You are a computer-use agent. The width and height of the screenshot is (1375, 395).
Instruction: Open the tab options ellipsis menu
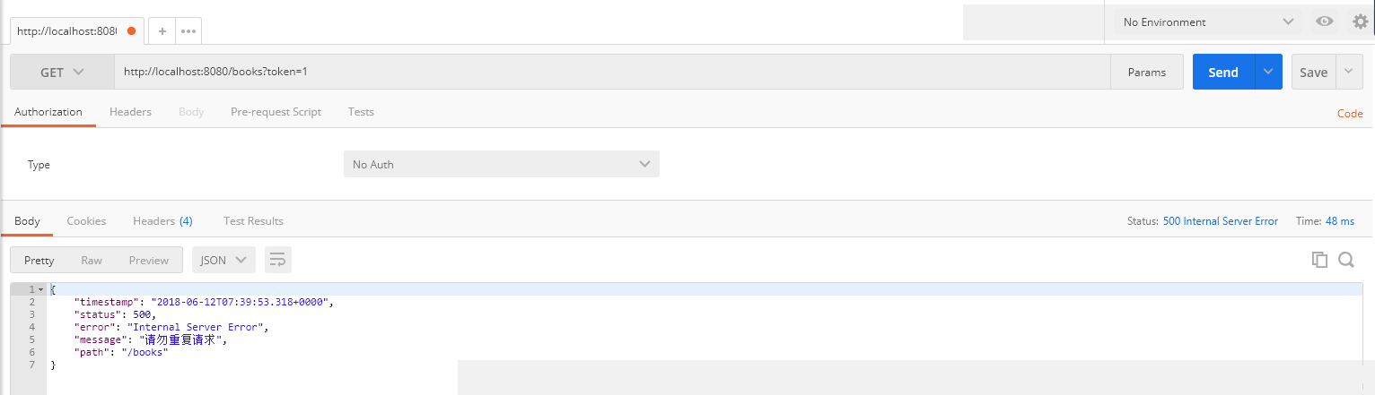pos(188,30)
